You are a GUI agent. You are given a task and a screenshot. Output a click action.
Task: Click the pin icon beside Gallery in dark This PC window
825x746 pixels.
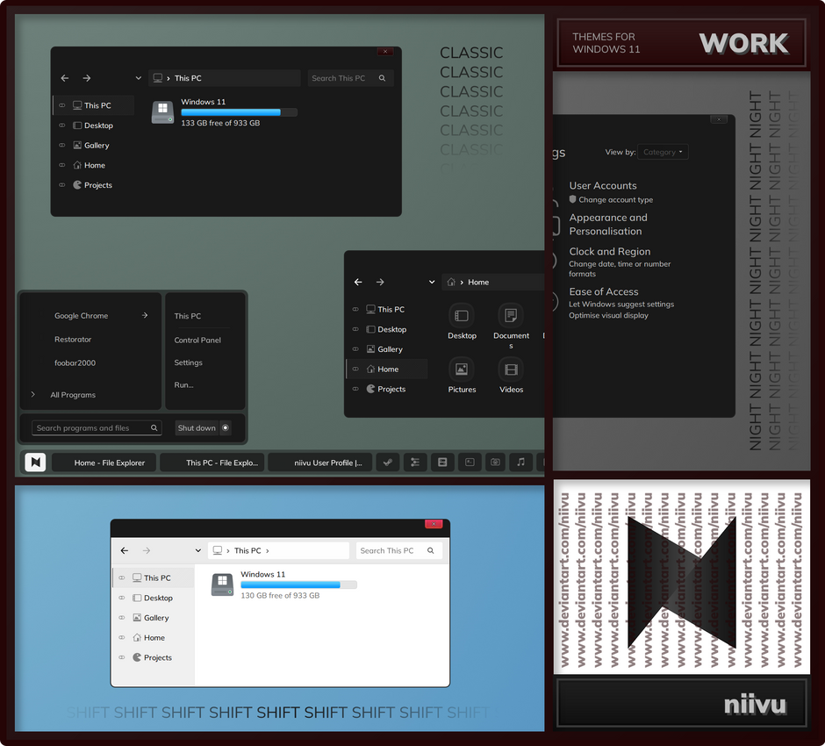pyautogui.click(x=62, y=145)
